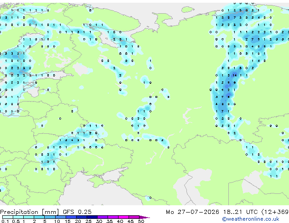Click the 0.1–0.5 mm legend swatch

point(8,217)
